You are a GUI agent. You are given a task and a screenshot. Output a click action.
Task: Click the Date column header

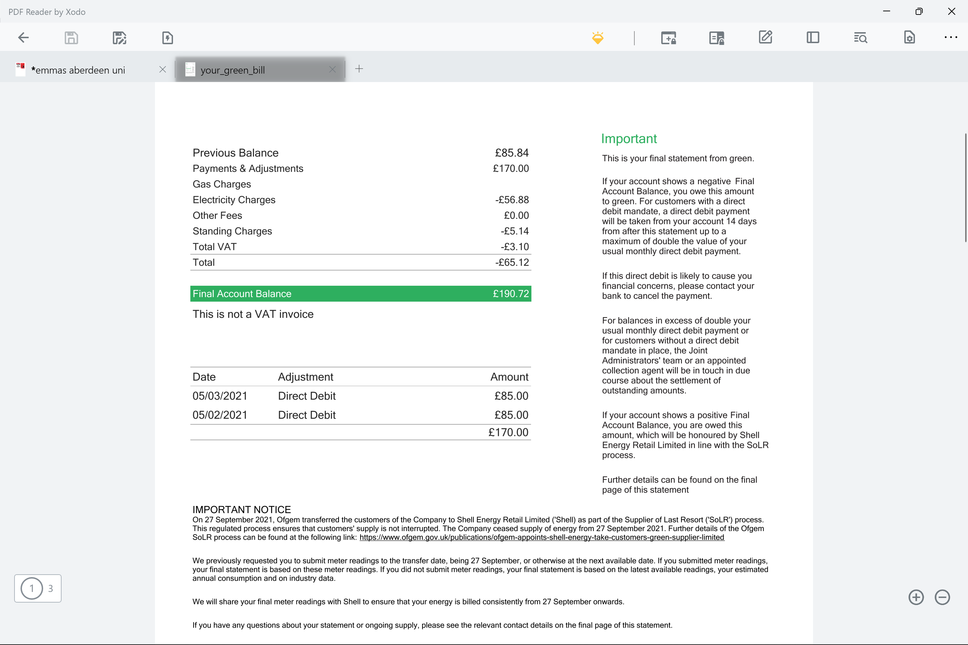point(204,377)
